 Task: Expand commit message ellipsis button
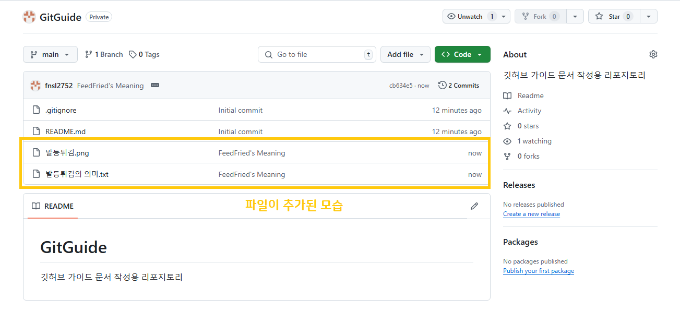155,86
